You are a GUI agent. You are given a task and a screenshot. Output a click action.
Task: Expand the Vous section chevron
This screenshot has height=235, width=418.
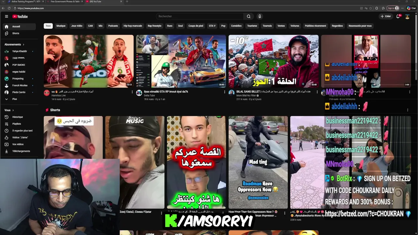tap(13, 110)
